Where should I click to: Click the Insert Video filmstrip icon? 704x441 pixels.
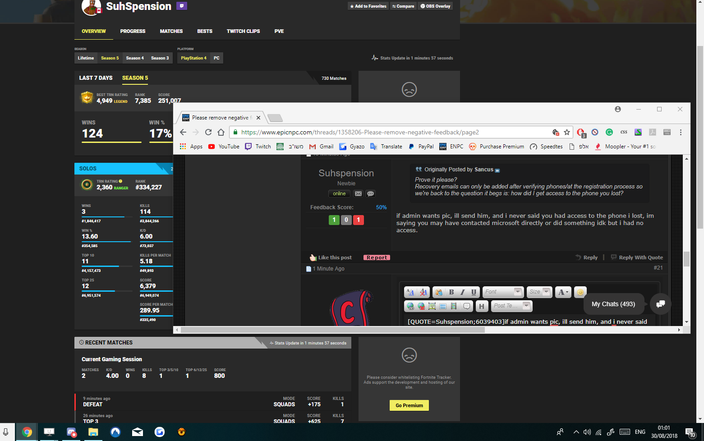tap(454, 306)
